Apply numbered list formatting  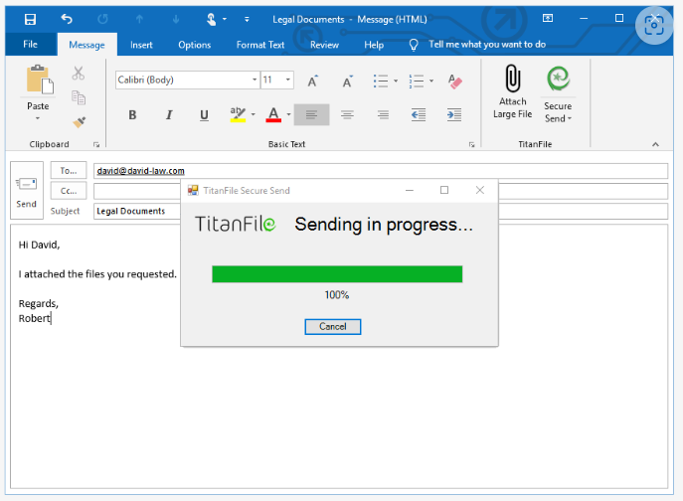[416, 82]
